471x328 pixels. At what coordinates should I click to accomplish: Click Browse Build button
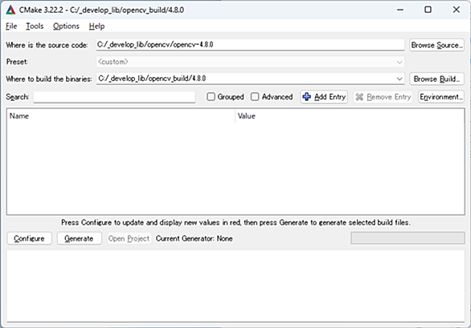[x=436, y=79]
